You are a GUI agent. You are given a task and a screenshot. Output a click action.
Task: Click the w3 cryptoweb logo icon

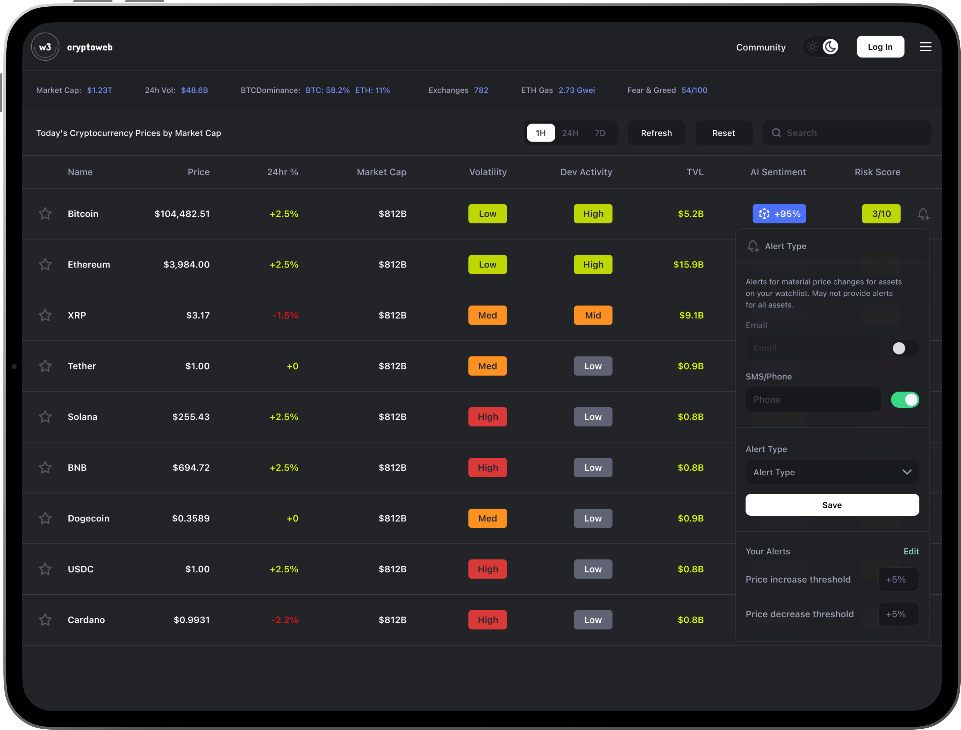click(45, 47)
